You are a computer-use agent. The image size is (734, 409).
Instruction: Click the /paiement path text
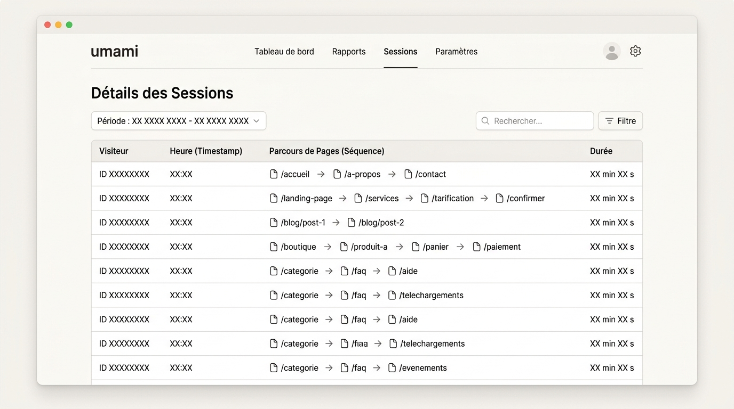[502, 247]
